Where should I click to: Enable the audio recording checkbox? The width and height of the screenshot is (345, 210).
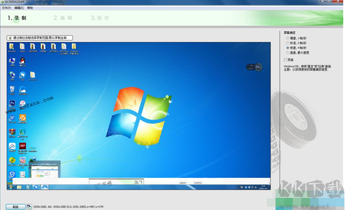pos(285,60)
